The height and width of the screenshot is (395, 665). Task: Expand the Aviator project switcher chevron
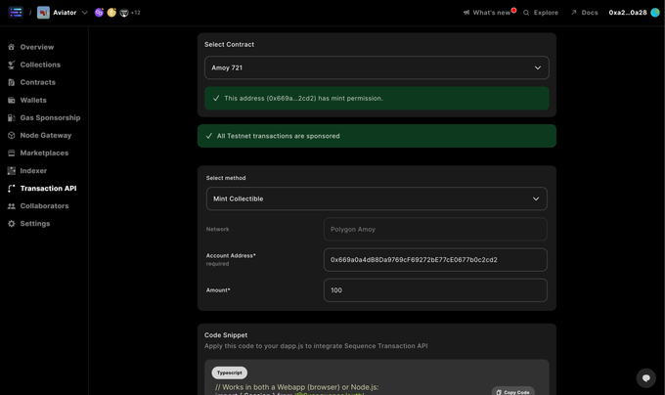click(84, 13)
